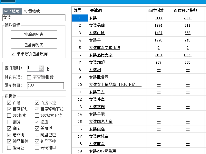Open keyword link 女装正太
Screen dimensions: 206x154
tap(97, 92)
